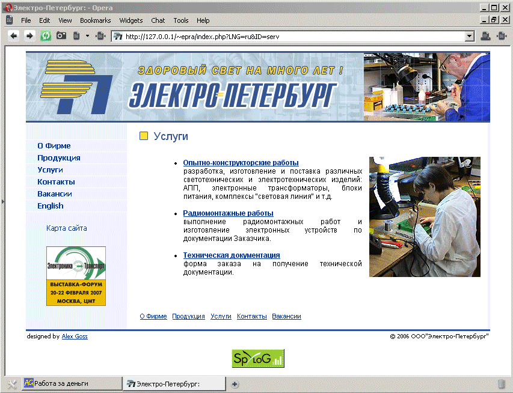Image resolution: width=513 pixels, height=393 pixels.
Task: Open a new tab with plus button
Action: (235, 384)
